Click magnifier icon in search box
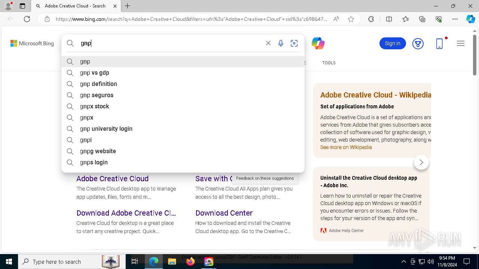 pos(70,43)
